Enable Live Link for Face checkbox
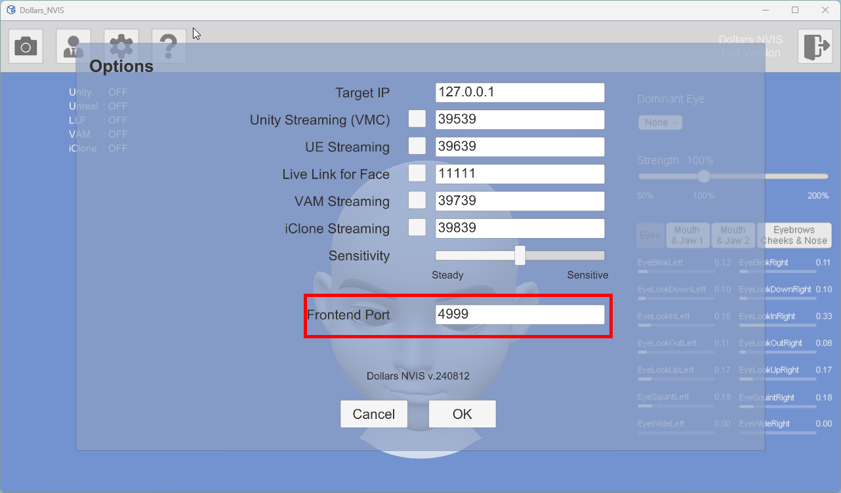 (417, 174)
